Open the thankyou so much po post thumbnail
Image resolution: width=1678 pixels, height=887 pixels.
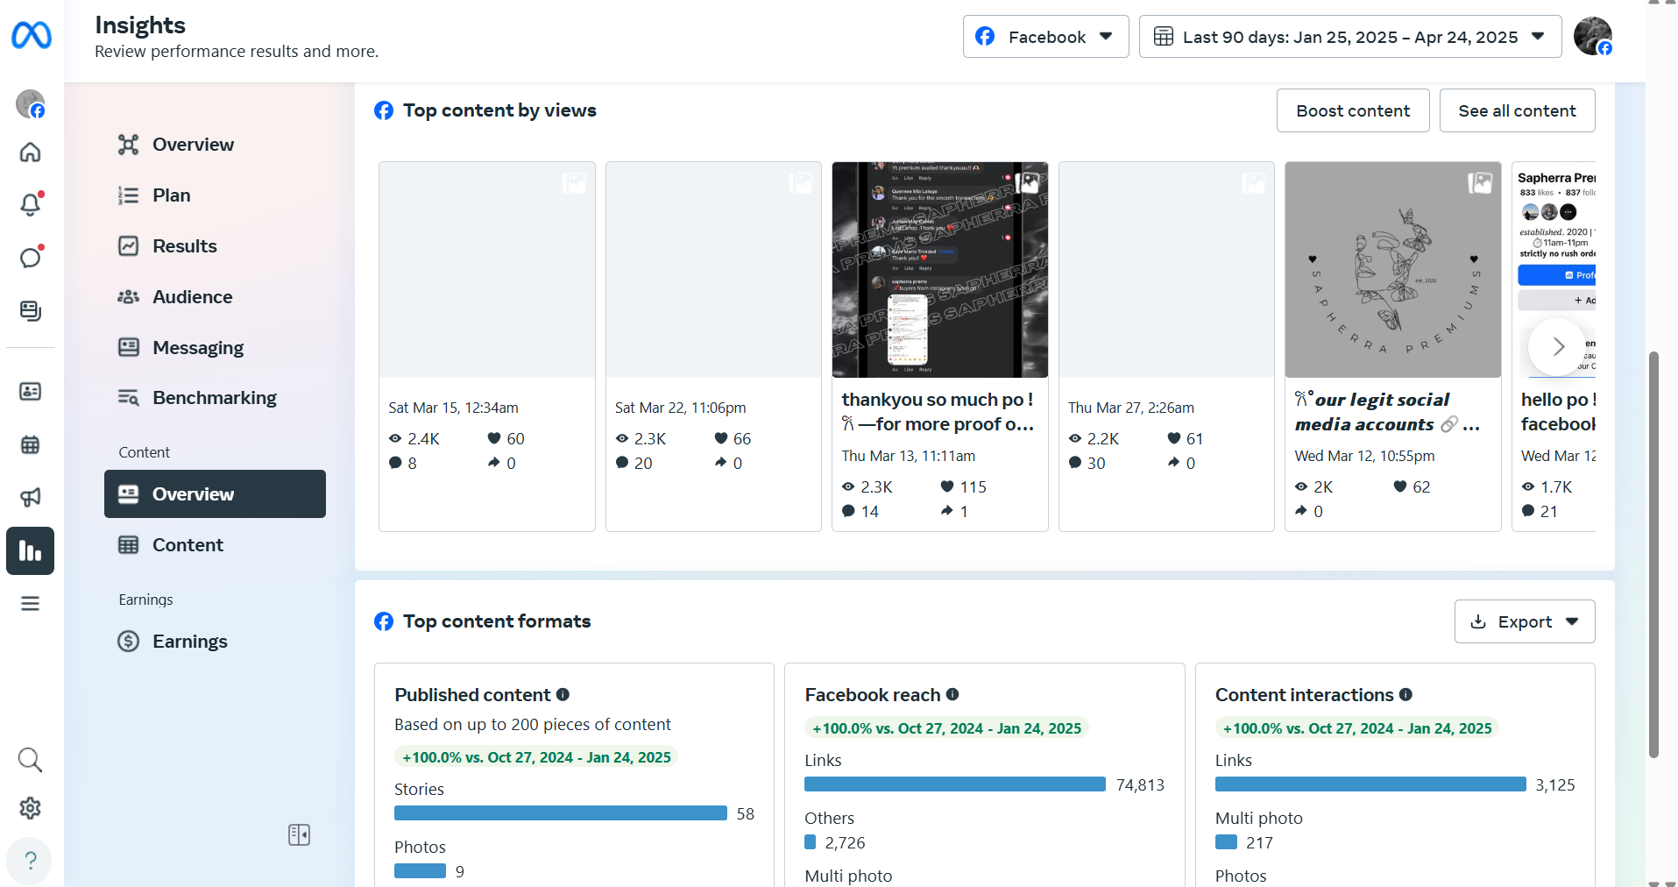(940, 270)
